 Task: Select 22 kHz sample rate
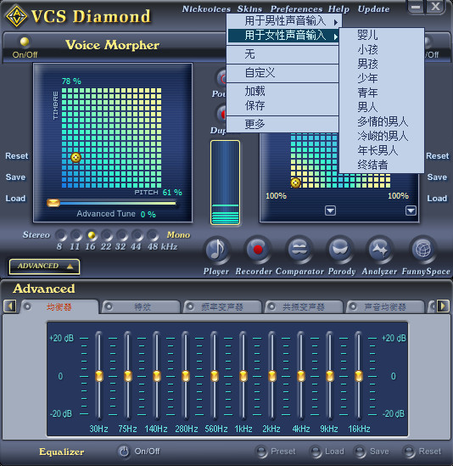(106, 235)
